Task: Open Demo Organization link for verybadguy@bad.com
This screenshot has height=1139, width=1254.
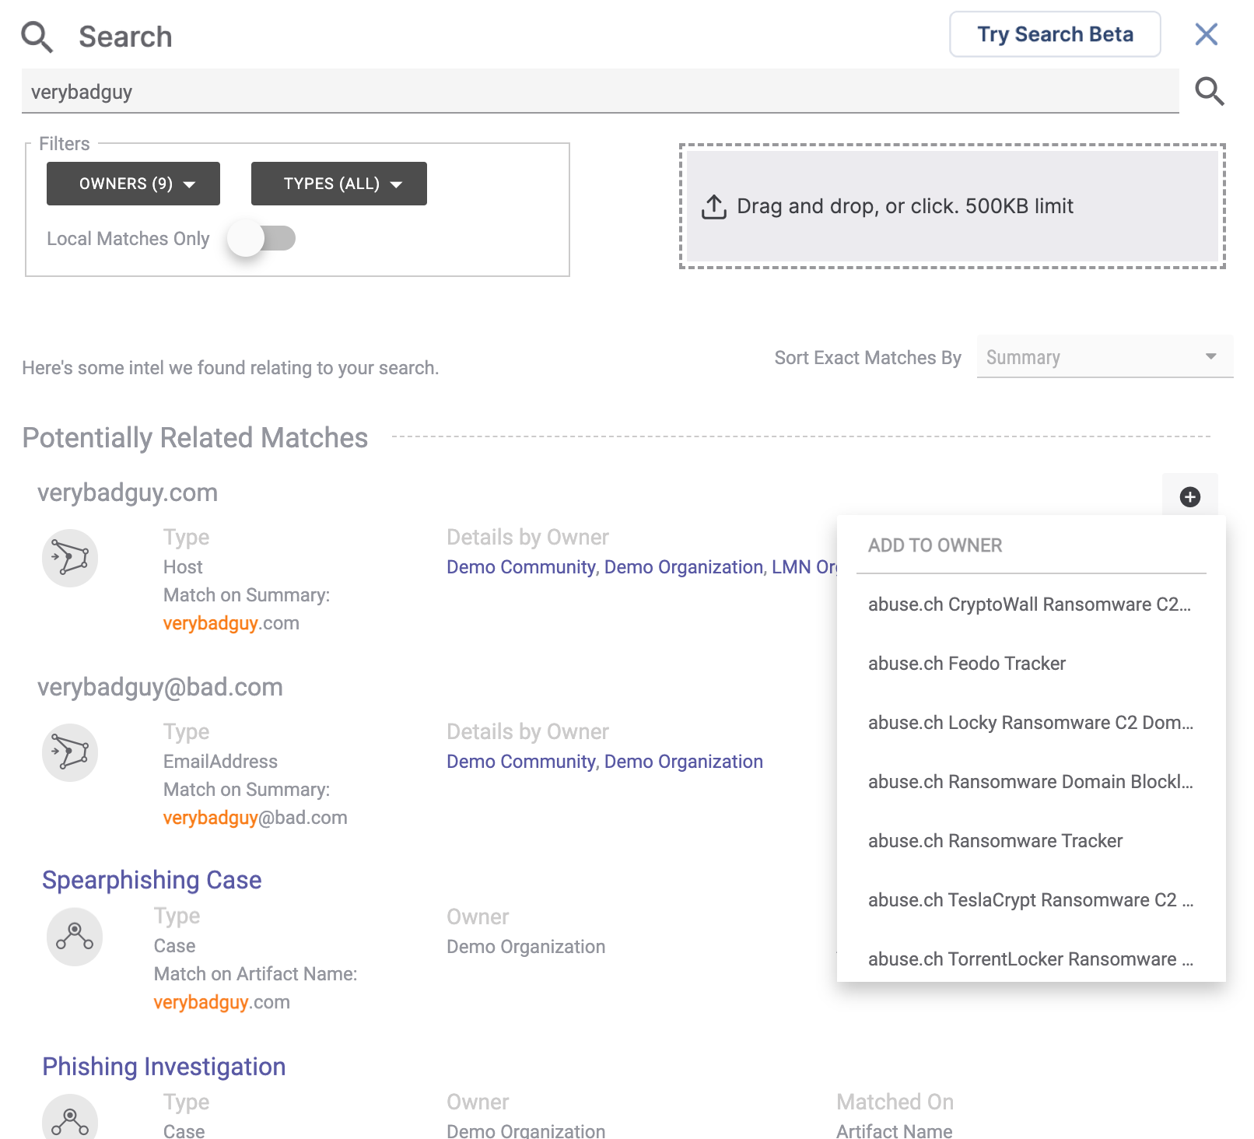Action: tap(684, 762)
